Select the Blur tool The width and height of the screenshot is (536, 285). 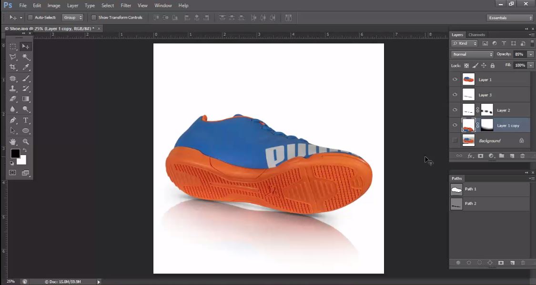(x=13, y=109)
